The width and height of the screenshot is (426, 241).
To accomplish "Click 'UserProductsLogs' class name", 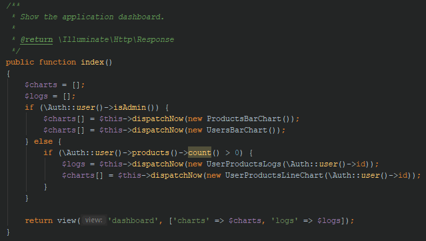I will pos(244,164).
